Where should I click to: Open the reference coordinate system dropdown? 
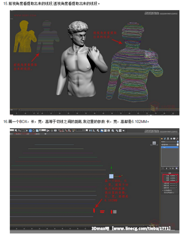point(43,130)
